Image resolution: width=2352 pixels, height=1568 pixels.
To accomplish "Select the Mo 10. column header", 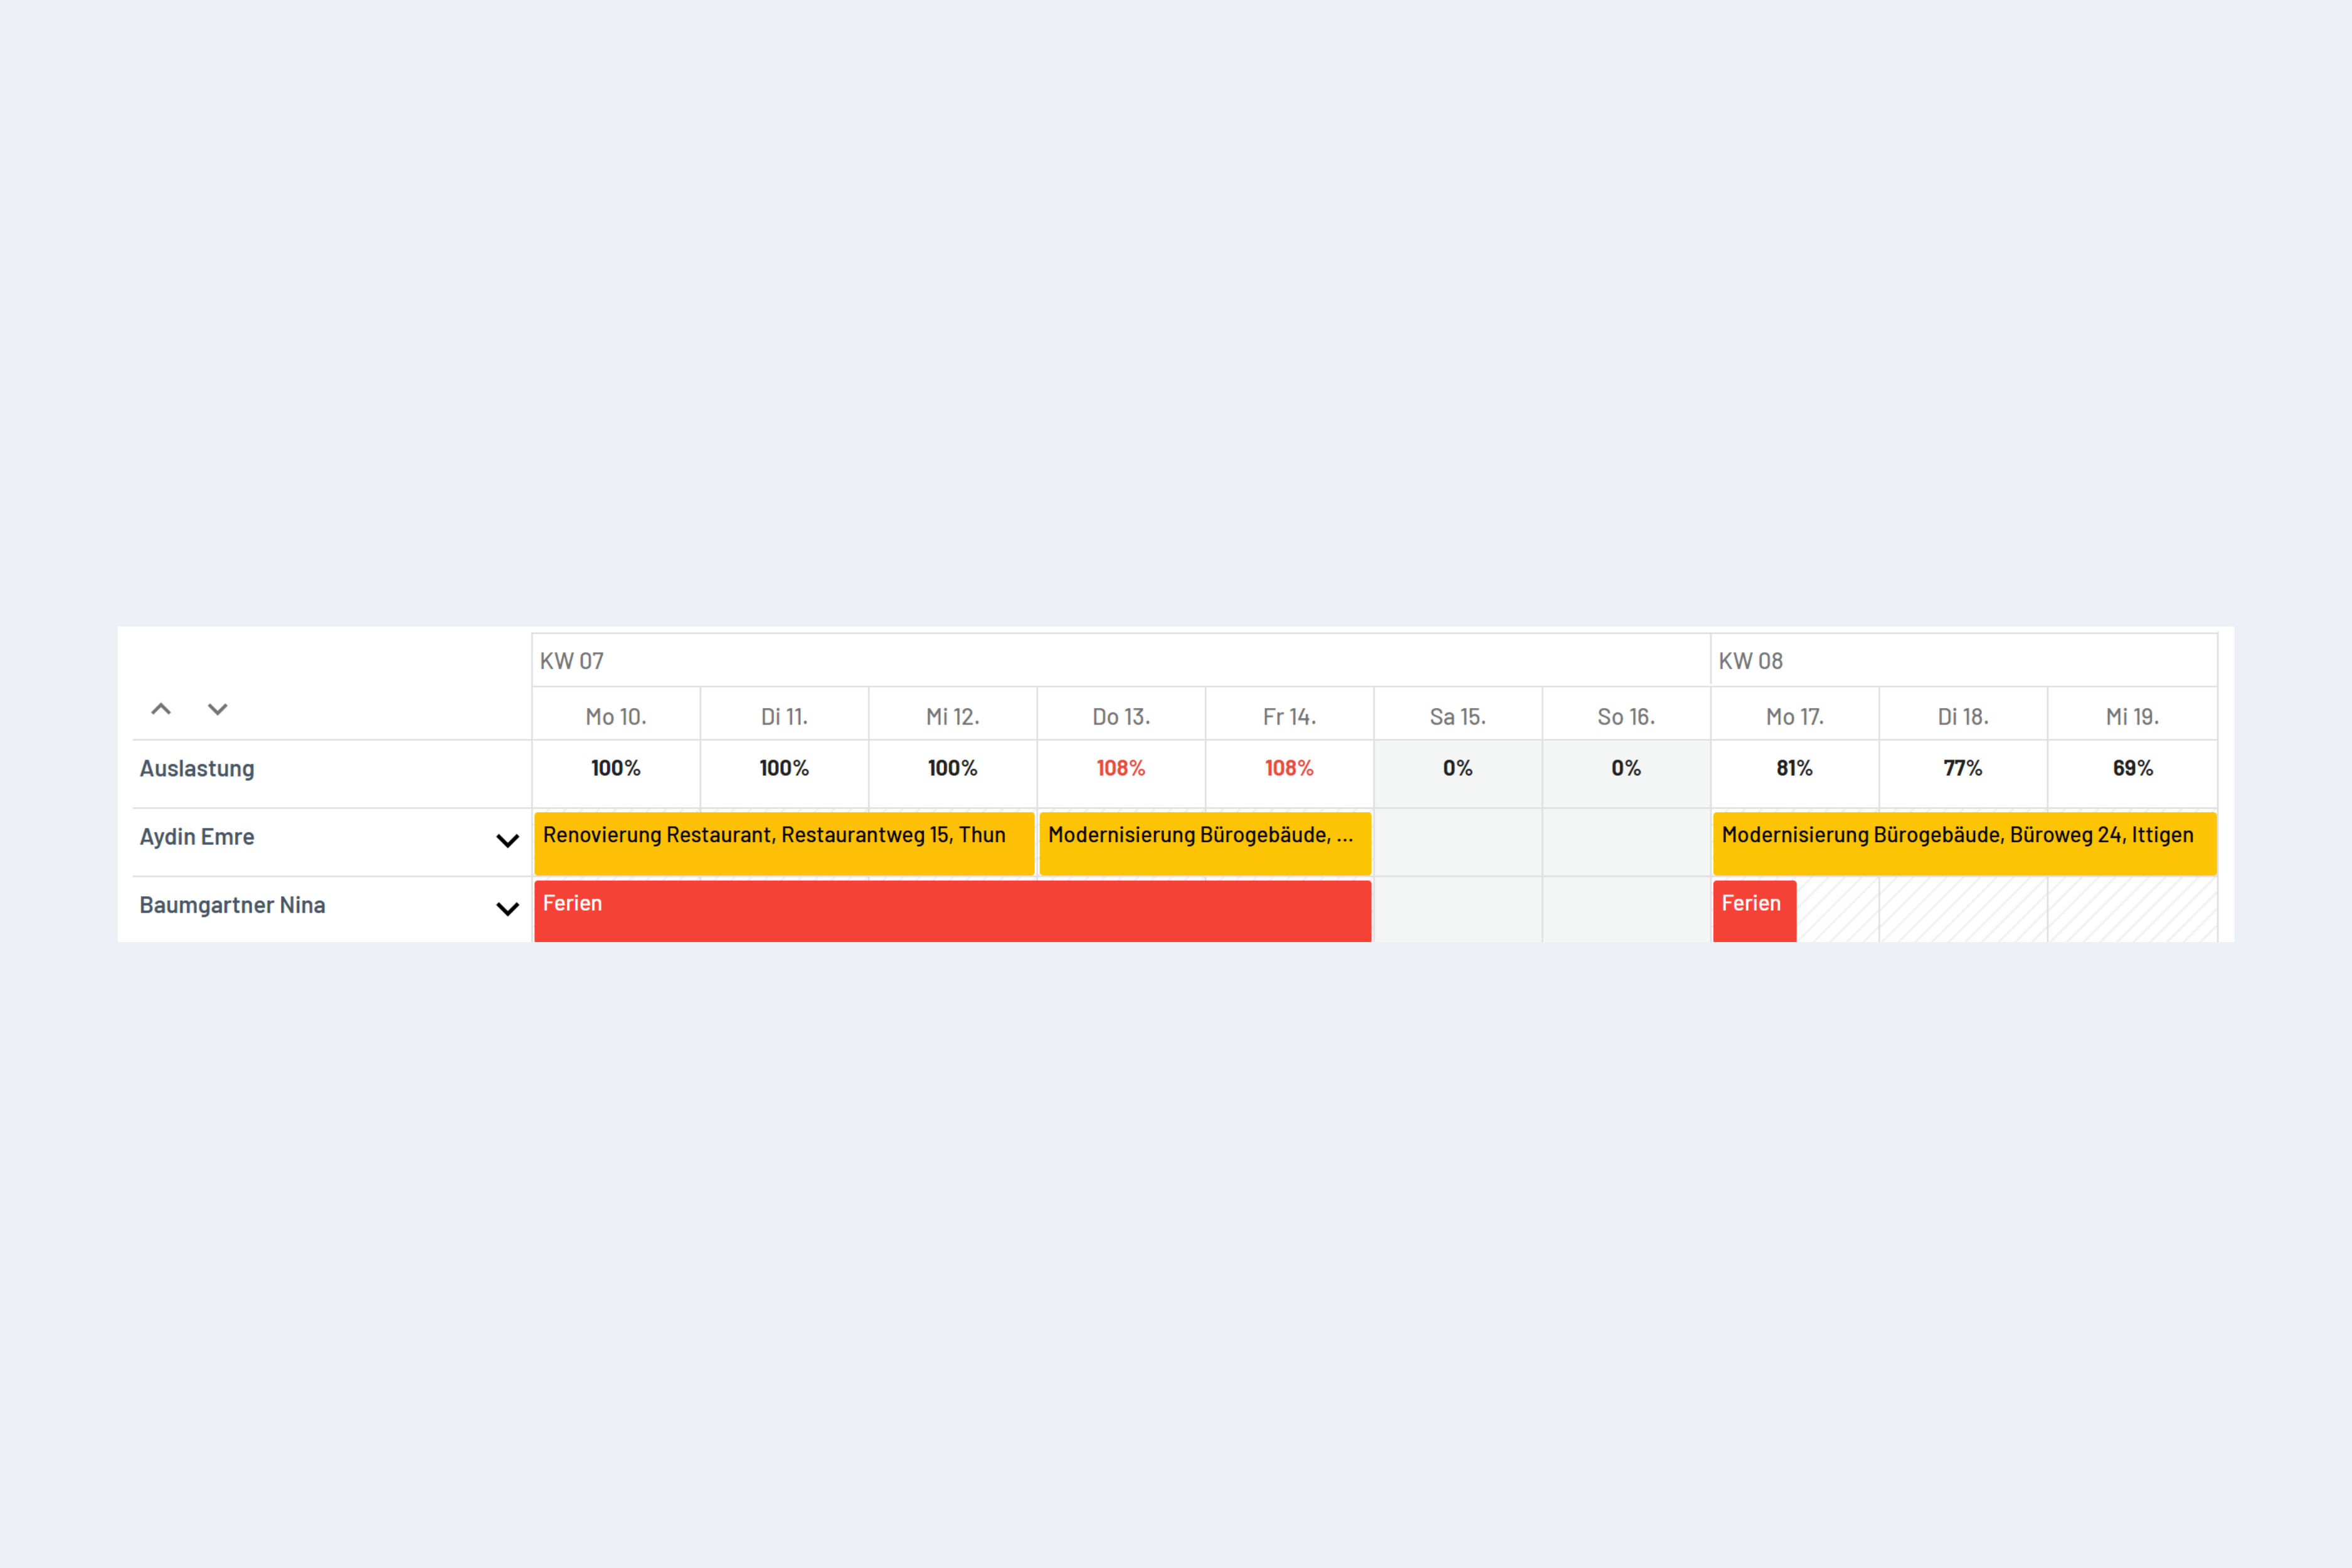I will (615, 715).
